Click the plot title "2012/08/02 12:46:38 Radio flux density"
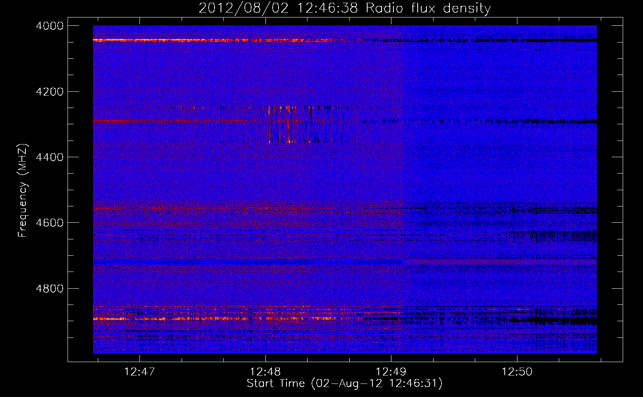Screen dimensions: 643x397 [345, 8]
